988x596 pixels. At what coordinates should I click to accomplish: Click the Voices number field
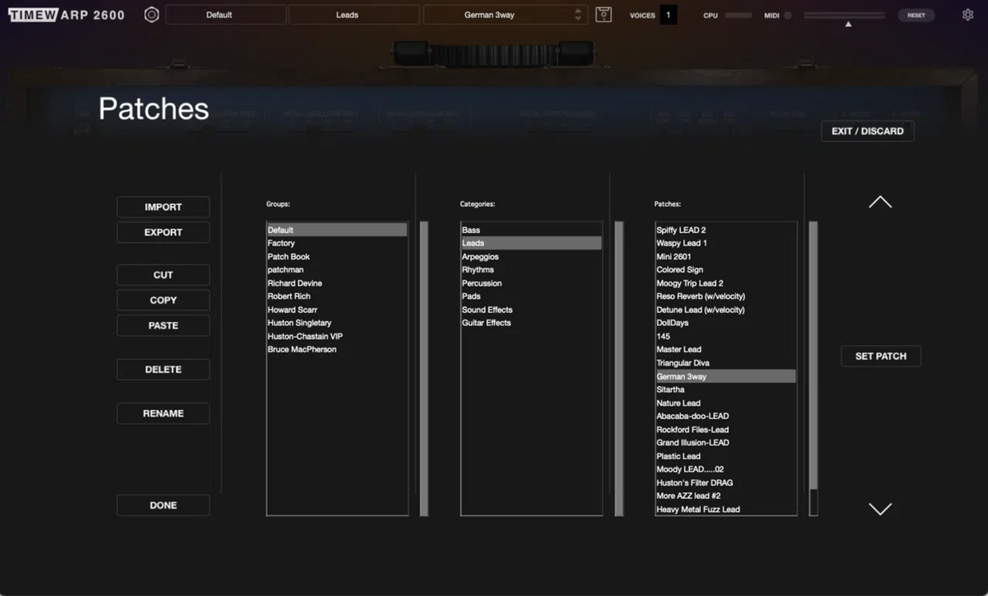(668, 15)
